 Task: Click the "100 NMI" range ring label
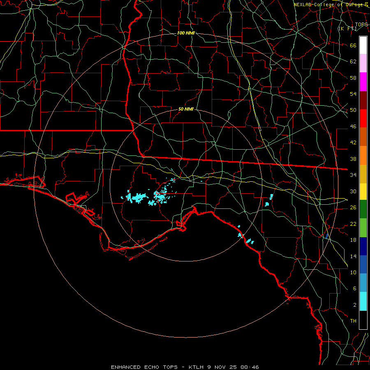pos(186,33)
